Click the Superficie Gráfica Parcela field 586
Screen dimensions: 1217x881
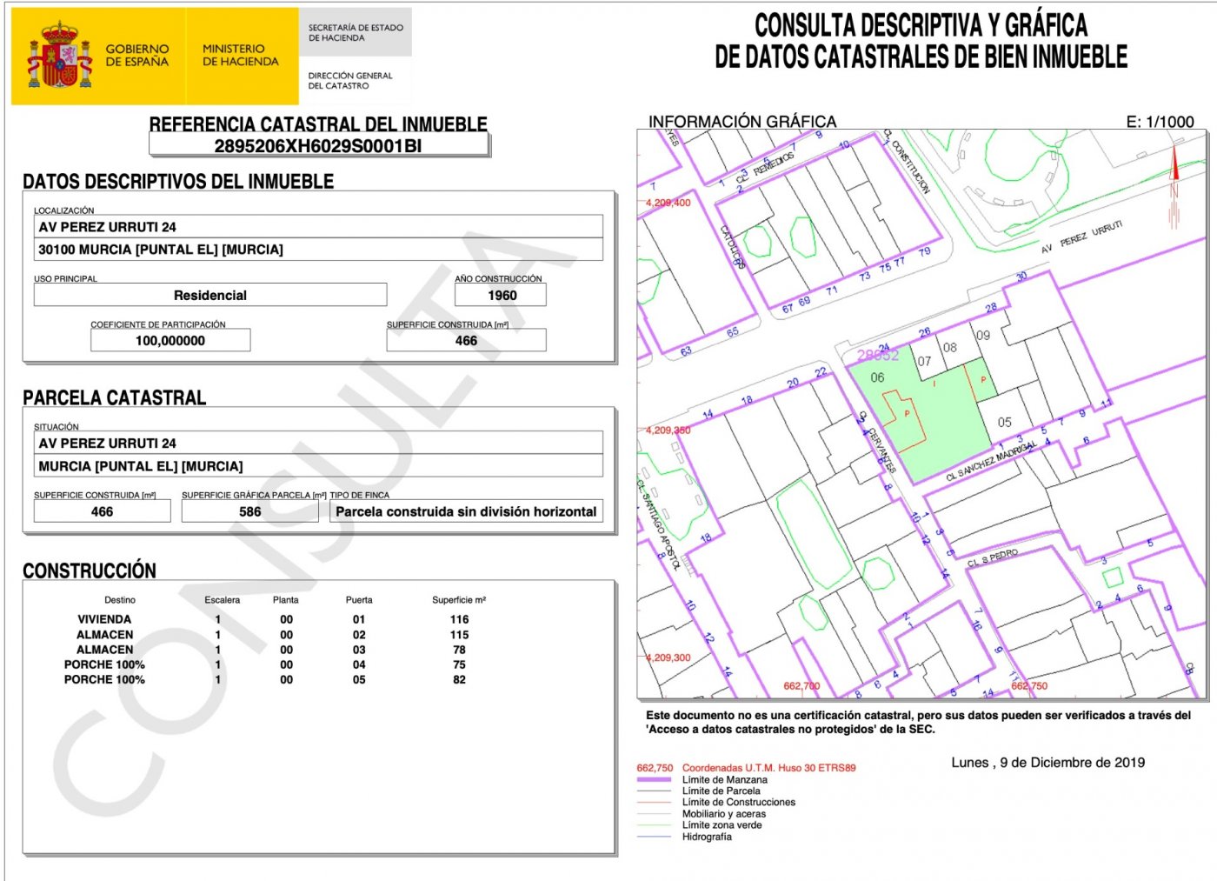click(x=249, y=512)
